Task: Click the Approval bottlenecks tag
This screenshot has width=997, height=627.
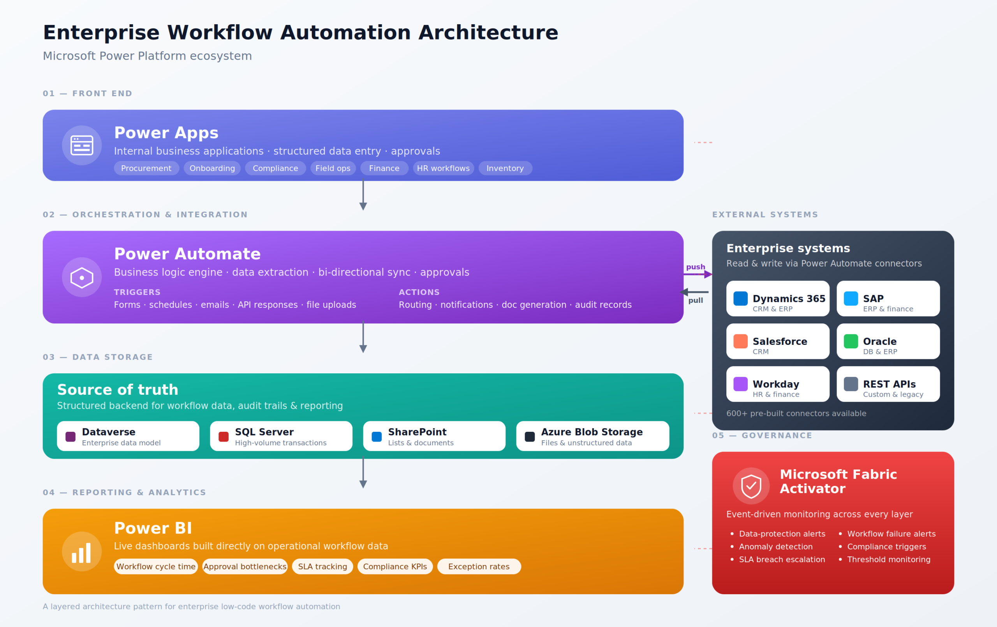Action: click(245, 567)
